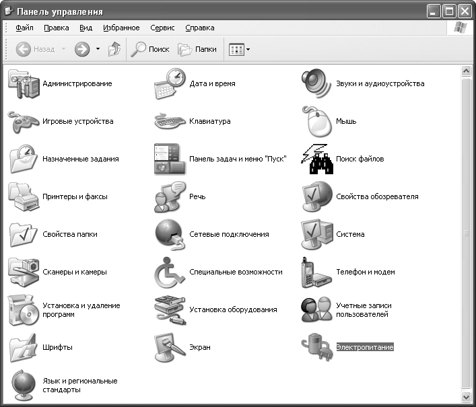Image resolution: width=476 pixels, height=407 pixels.
Task: Select the Мышь mouse icon
Action: click(316, 122)
